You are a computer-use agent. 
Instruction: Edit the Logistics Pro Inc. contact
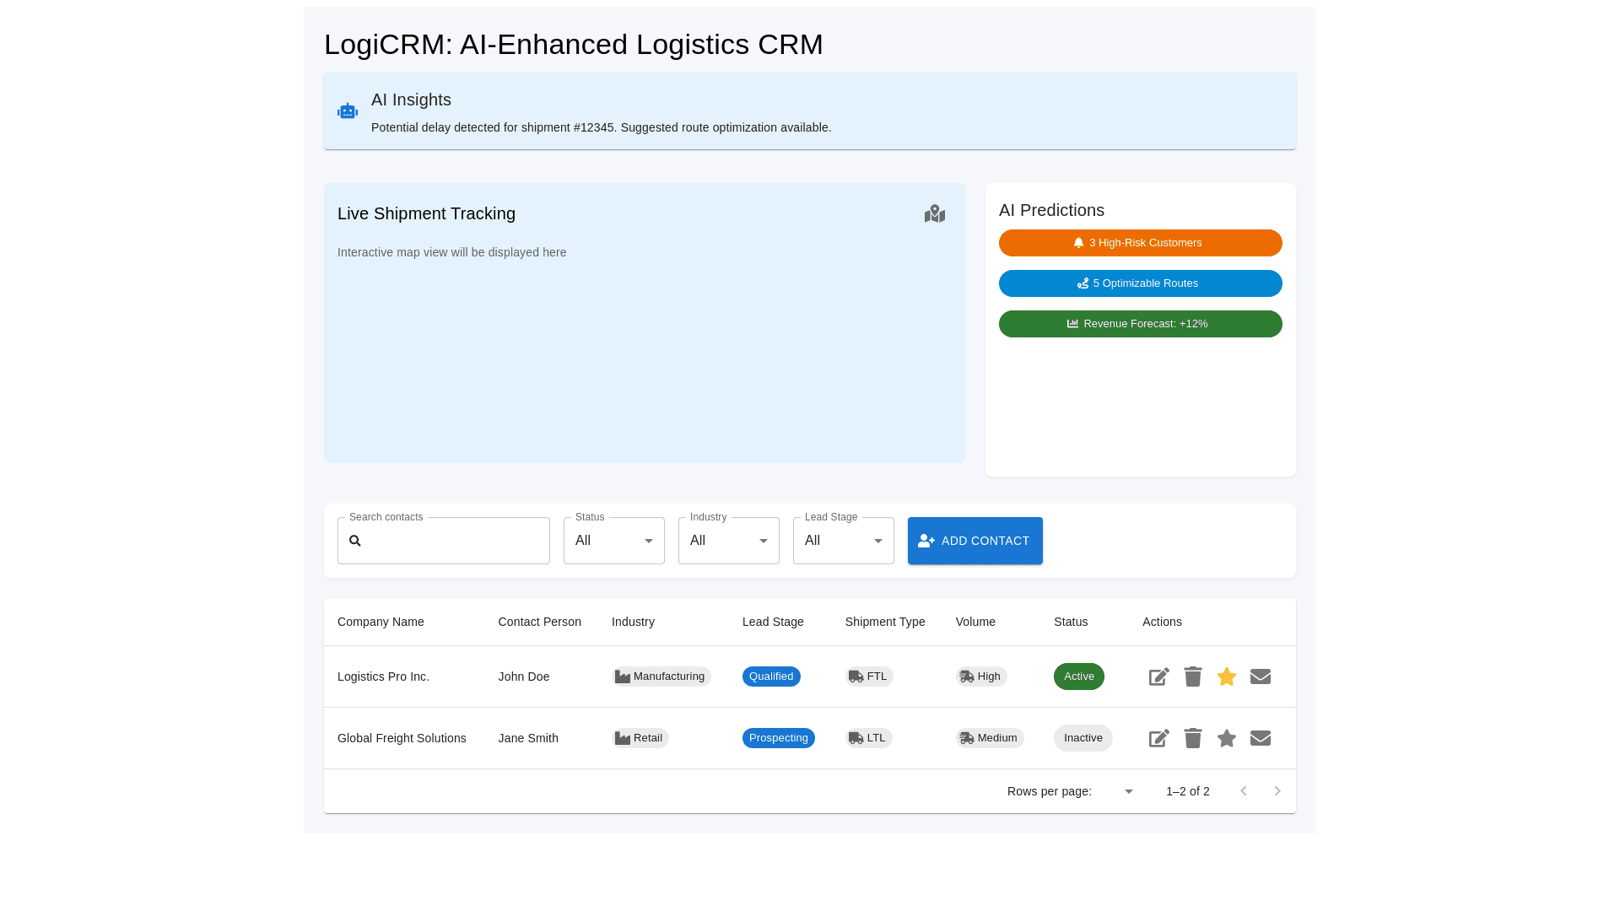click(1158, 677)
